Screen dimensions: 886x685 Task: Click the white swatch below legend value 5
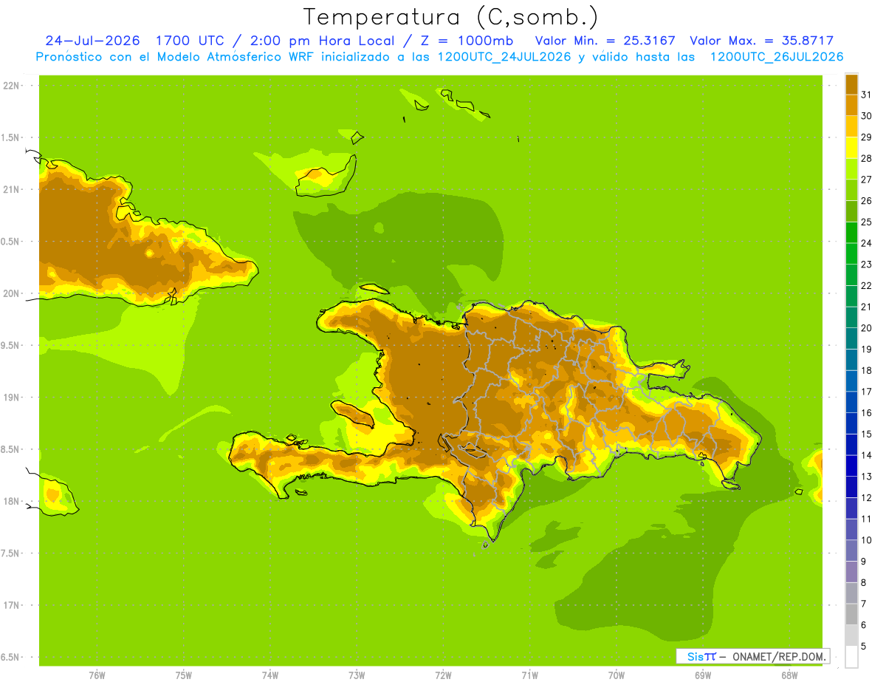pos(851,657)
